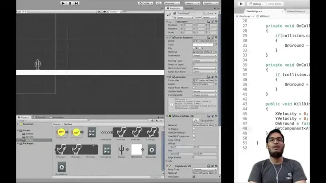The image size is (326, 183).
Task: Toggle the Static checkbox
Action: (206, 13)
